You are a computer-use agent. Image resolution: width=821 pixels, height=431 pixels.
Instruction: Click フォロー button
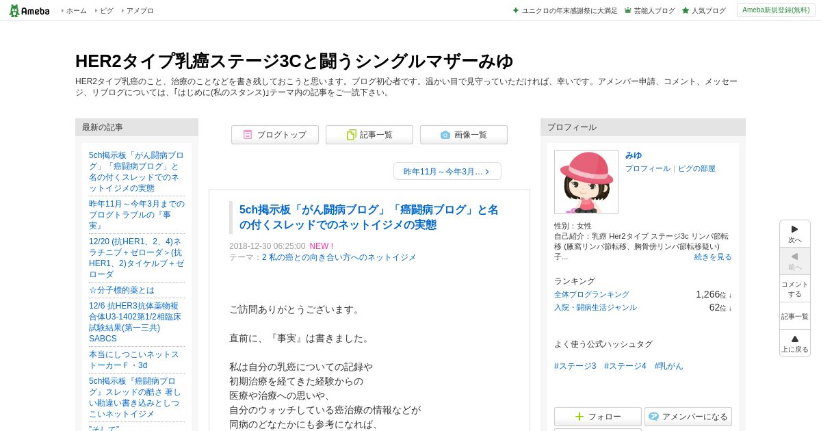point(598,417)
